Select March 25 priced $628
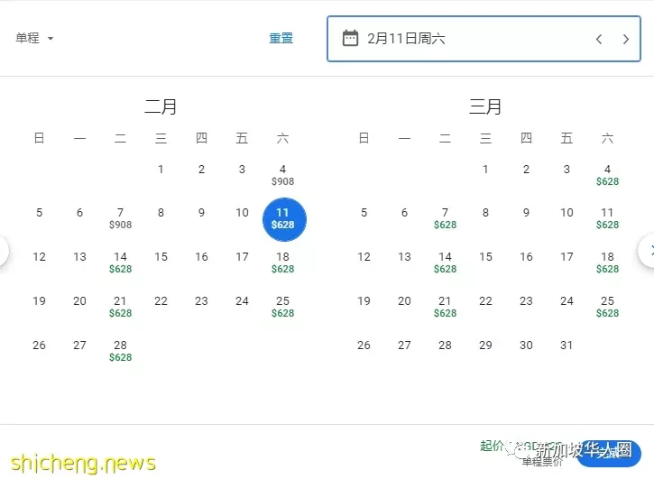The image size is (654, 479). (607, 307)
